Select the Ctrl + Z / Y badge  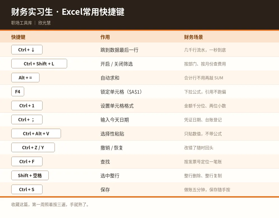pos(33,147)
